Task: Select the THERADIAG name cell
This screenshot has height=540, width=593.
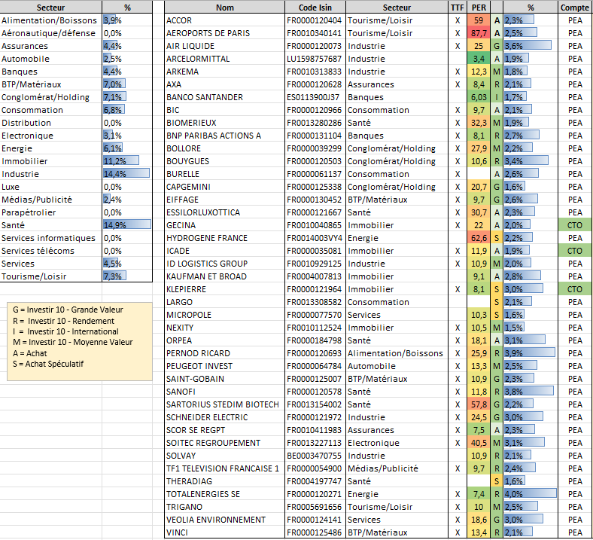Action: [x=225, y=481]
